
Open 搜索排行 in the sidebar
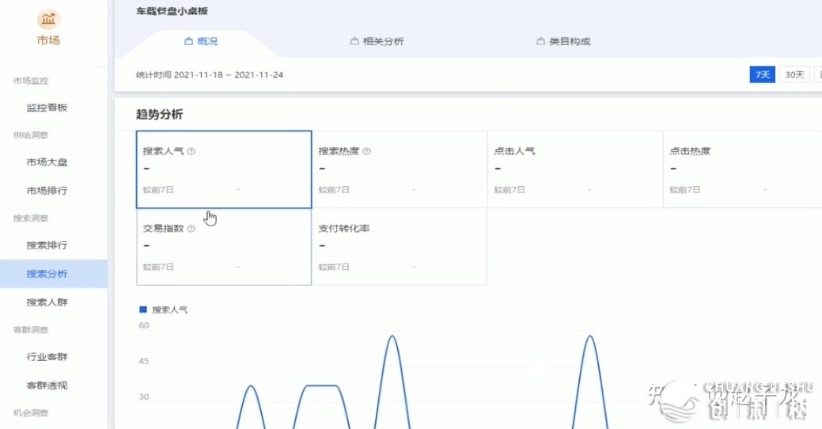(x=47, y=245)
